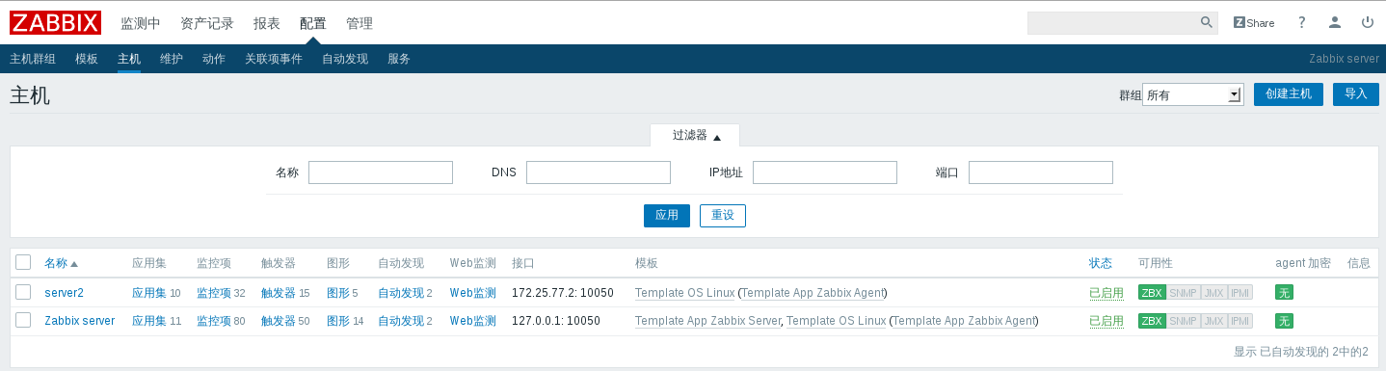1386x371 pixels.
Task: Apply the filter with 应用 button
Action: point(667,216)
